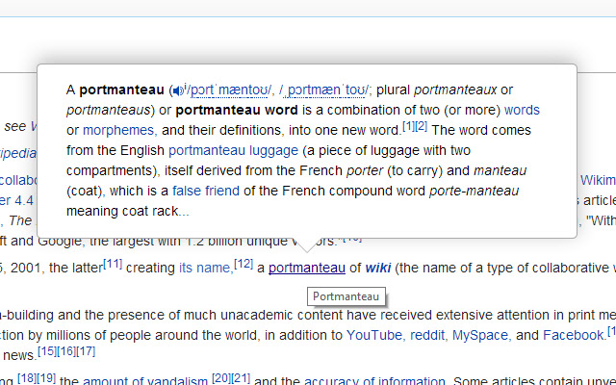Screen dimensions: 616x385
Task: Go to the reddit link
Action: click(428, 335)
